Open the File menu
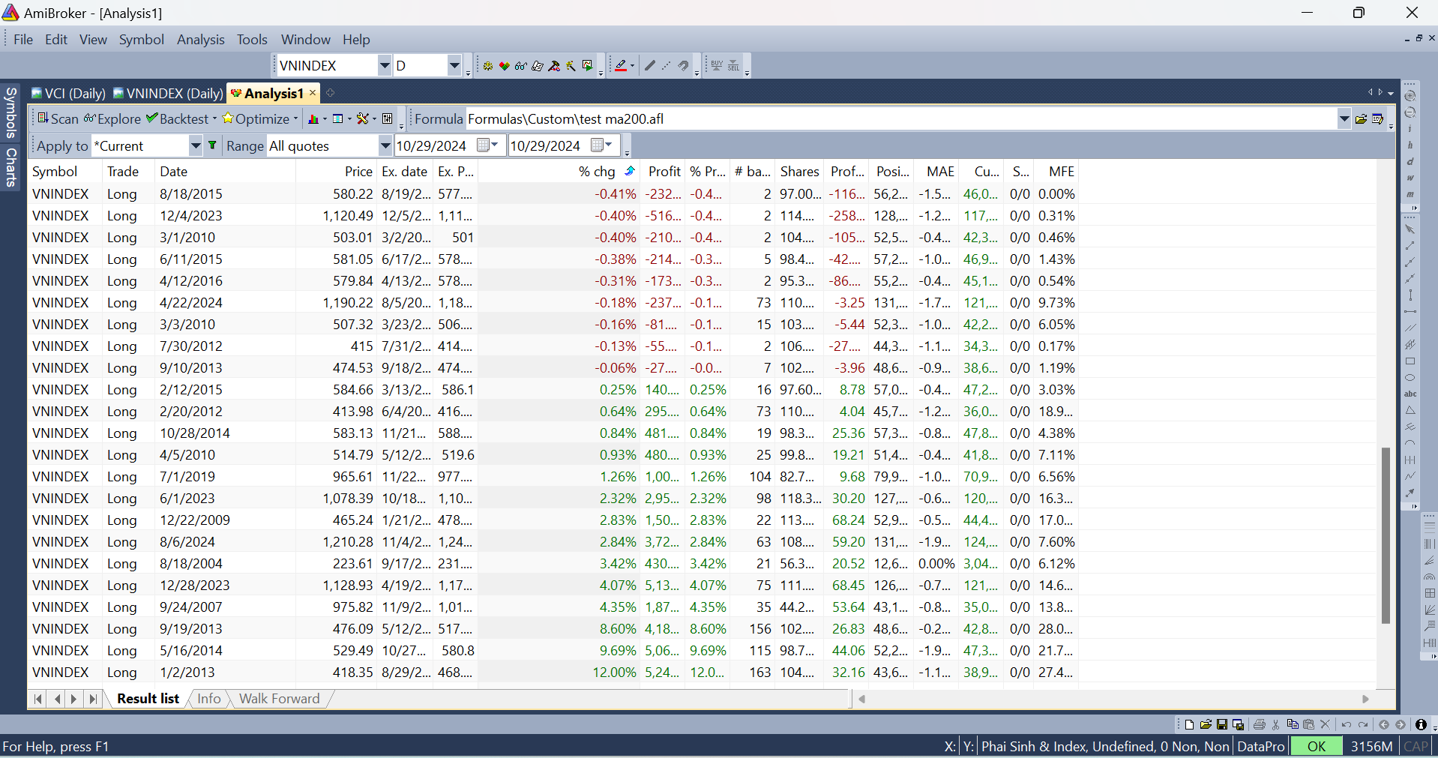The width and height of the screenshot is (1438, 758). point(23,40)
